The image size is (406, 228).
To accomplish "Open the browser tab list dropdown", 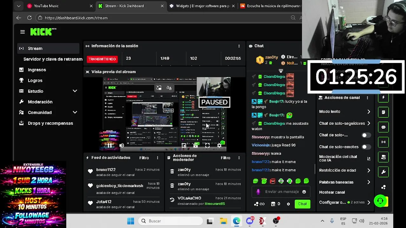I will (19, 6).
